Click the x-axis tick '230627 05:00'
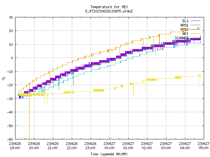The image size is (210, 157). pyautogui.click(x=203, y=146)
